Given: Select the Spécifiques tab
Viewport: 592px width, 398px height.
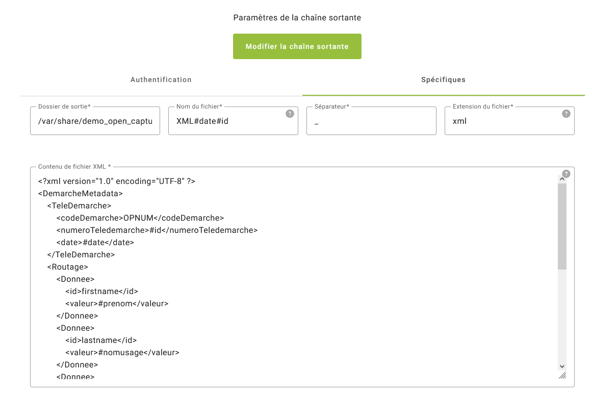Looking at the screenshot, I should 443,80.
